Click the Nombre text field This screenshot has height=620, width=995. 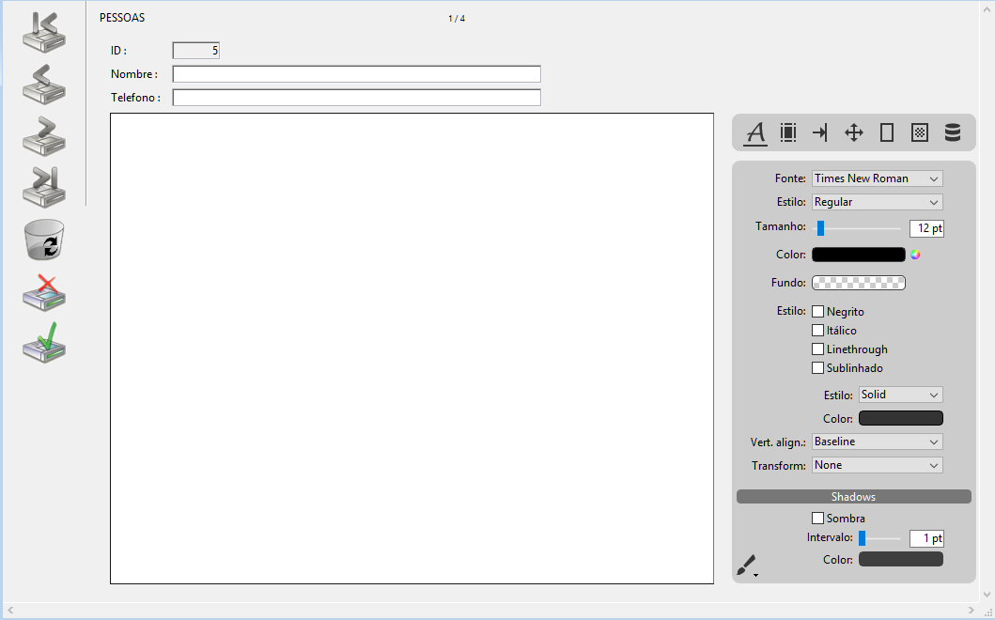[x=356, y=74]
